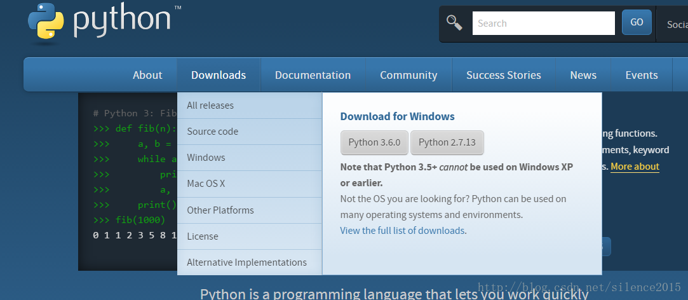The width and height of the screenshot is (688, 300).
Task: Select License menu entry
Action: pos(250,236)
